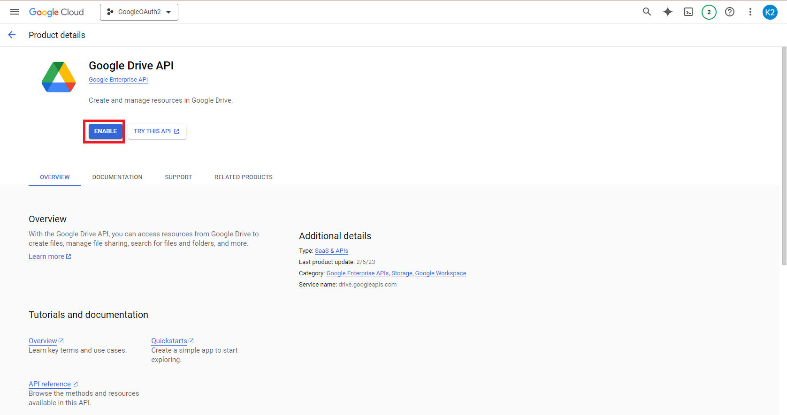Viewport: 787px width, 415px height.
Task: Expand the GoogleOAuth2 project selector
Action: (x=139, y=12)
